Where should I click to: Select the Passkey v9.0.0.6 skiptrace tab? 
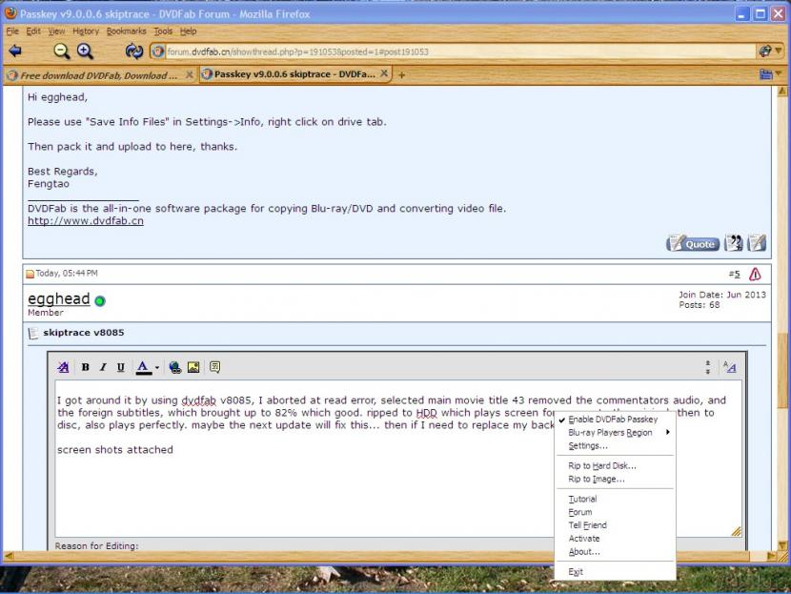pyautogui.click(x=294, y=74)
